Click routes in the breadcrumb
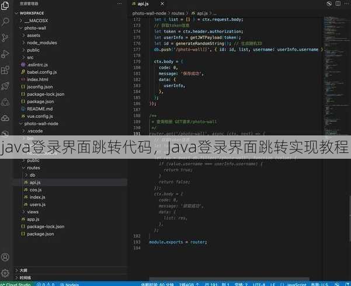The height and width of the screenshot is (286, 351). pos(178,13)
